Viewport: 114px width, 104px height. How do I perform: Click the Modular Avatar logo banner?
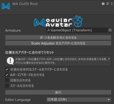click(58, 21)
